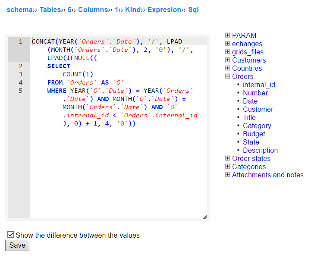311x261 pixels.
Task: Collapse the Orders tree node
Action: tap(227, 76)
